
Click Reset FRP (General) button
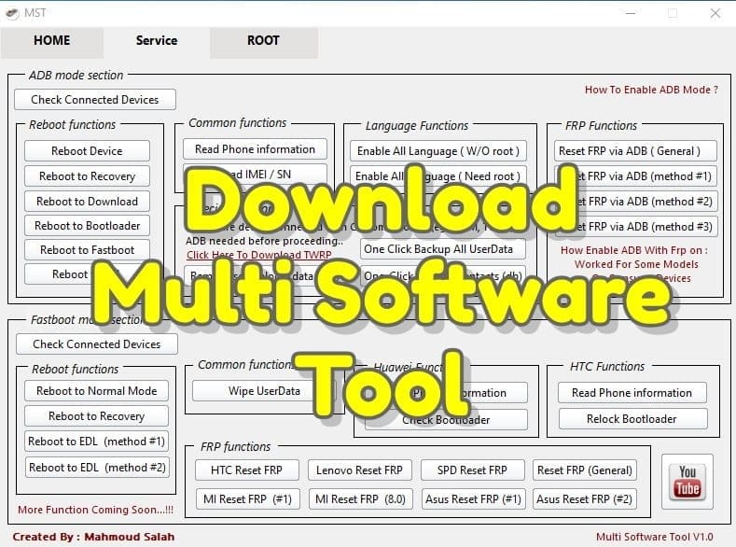coord(585,470)
